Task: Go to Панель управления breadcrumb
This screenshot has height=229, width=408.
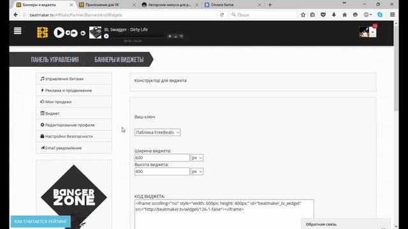Action: click(55, 60)
